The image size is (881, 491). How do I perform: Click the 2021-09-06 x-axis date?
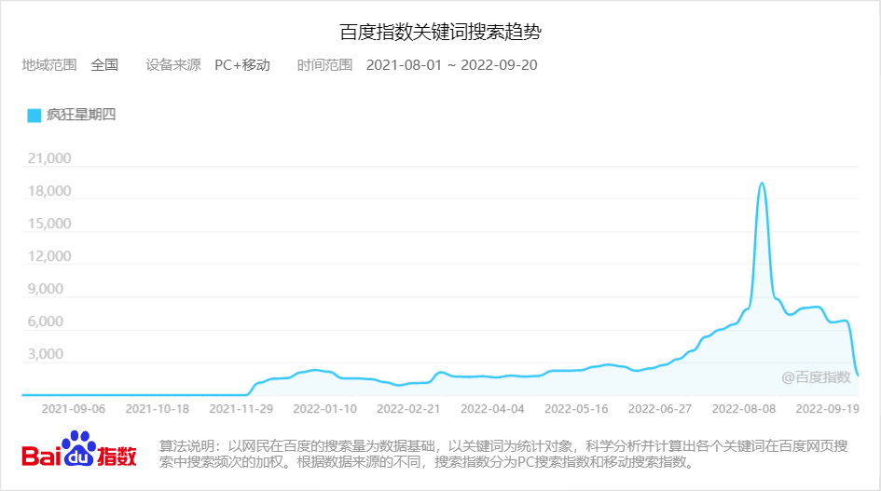coord(74,409)
